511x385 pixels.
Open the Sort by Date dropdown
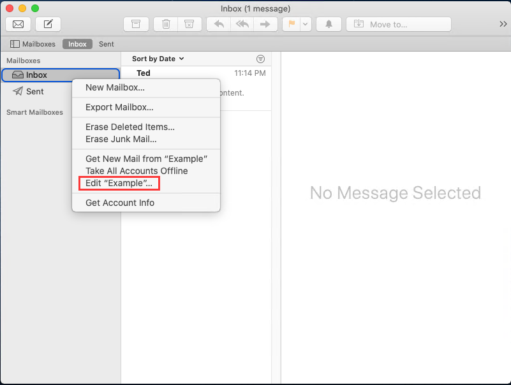tap(158, 59)
